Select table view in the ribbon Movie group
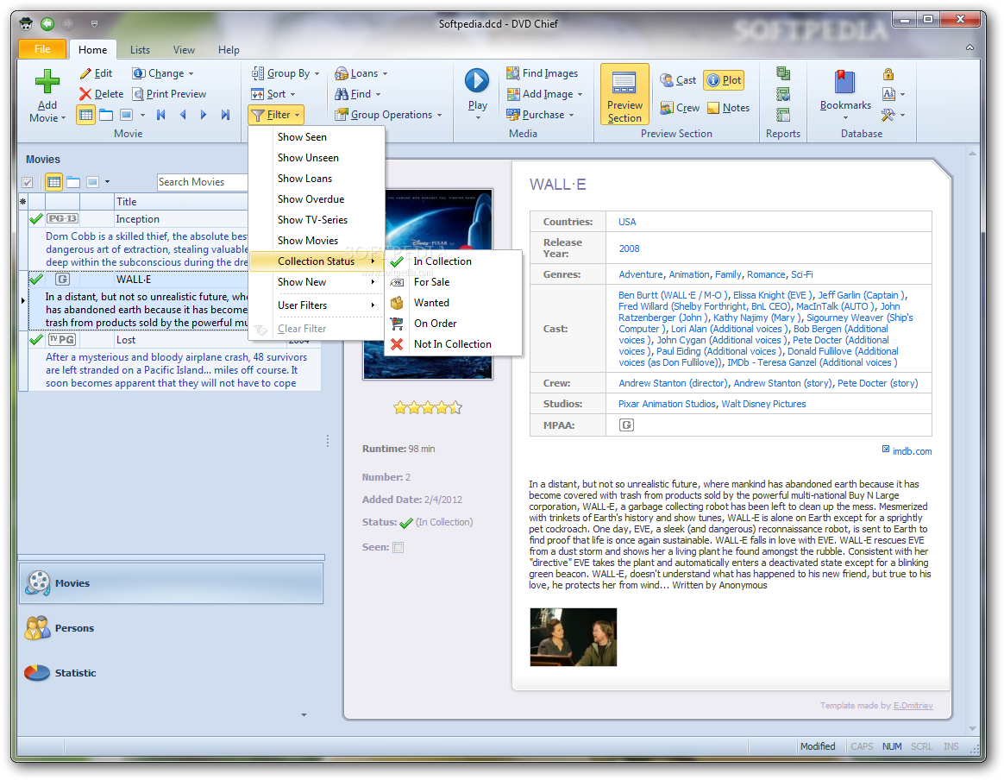 (85, 115)
